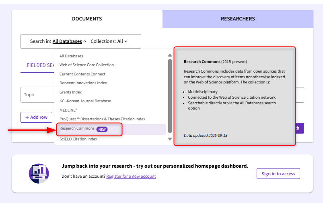Viewport: 323px width, 203px height.
Task: Choose Web of Science Core Collection
Action: [x=86, y=65]
